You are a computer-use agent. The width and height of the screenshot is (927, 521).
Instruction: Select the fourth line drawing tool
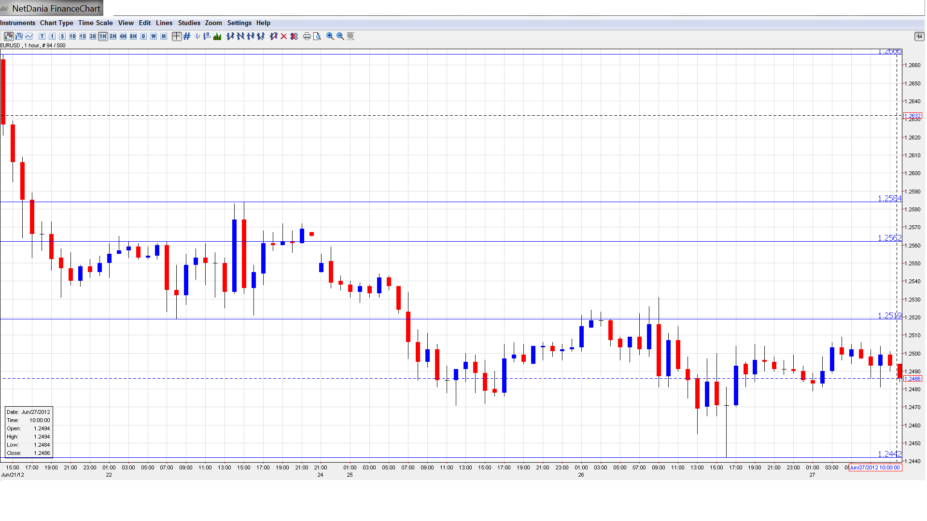(x=261, y=36)
